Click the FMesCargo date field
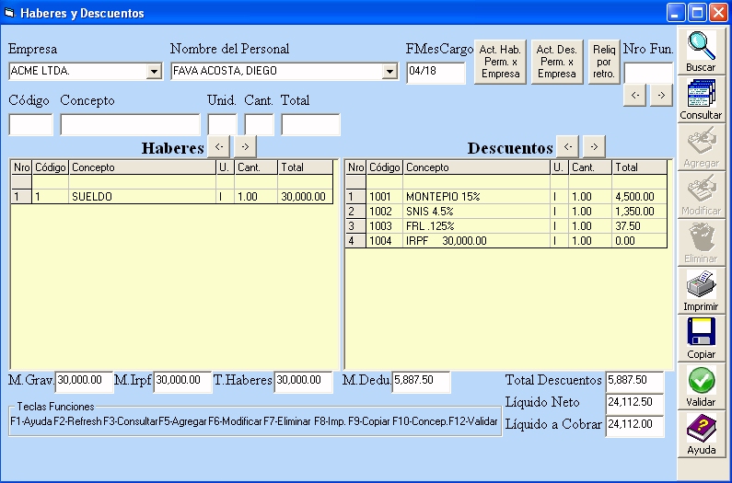 tap(435, 72)
